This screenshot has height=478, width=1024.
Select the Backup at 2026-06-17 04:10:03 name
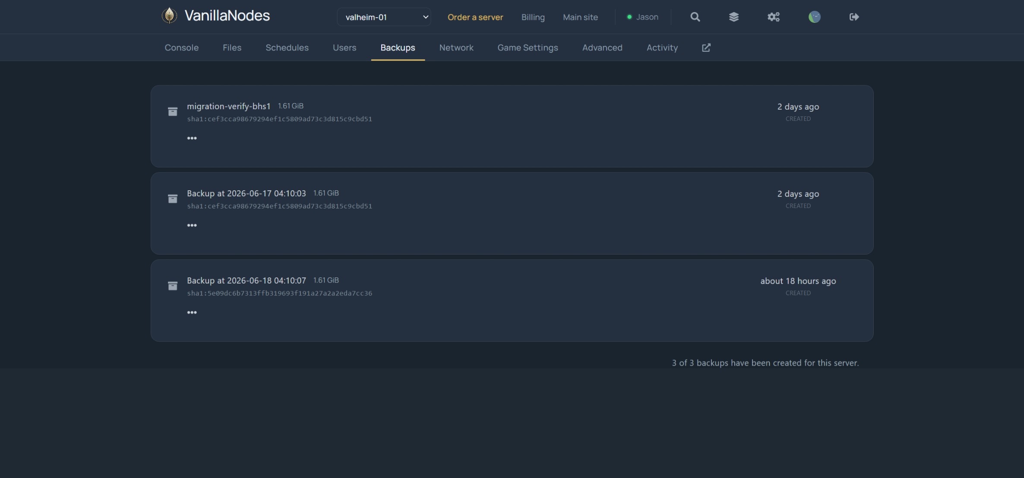click(x=247, y=193)
